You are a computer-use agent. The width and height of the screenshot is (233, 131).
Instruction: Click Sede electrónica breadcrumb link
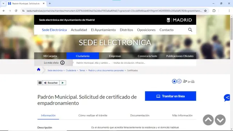coord(55,70)
